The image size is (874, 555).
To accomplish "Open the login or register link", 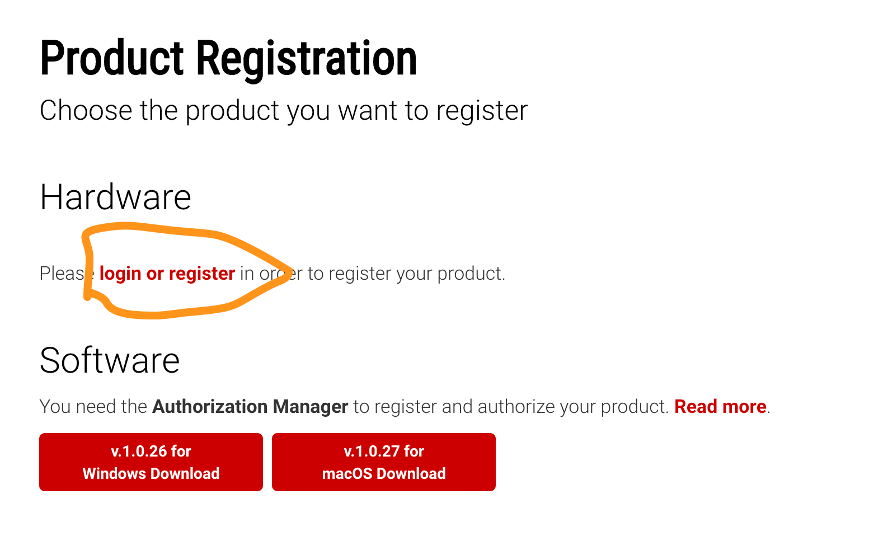I will pyautogui.click(x=167, y=274).
